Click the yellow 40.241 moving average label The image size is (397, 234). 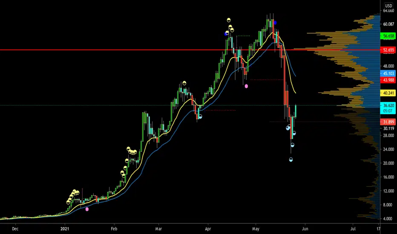point(388,93)
